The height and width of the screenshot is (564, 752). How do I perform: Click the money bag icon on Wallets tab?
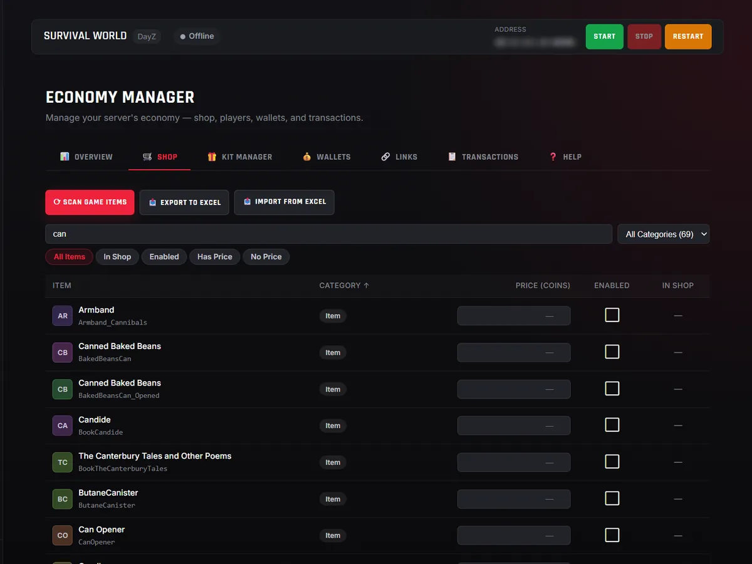[x=306, y=157]
